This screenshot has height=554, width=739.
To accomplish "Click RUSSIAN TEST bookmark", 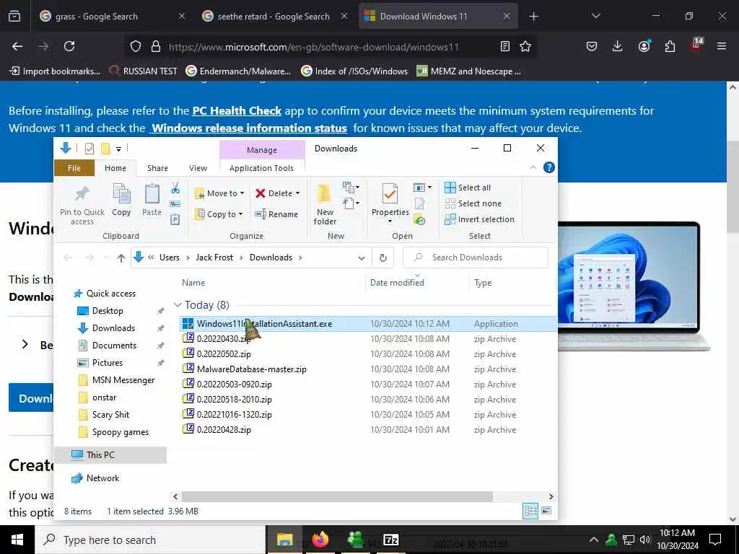I will pyautogui.click(x=144, y=71).
